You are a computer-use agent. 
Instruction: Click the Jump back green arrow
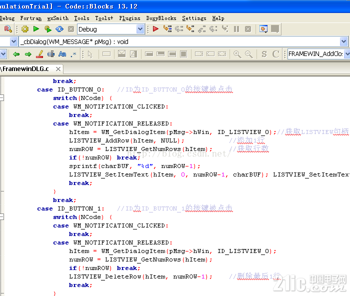(x=16, y=54)
